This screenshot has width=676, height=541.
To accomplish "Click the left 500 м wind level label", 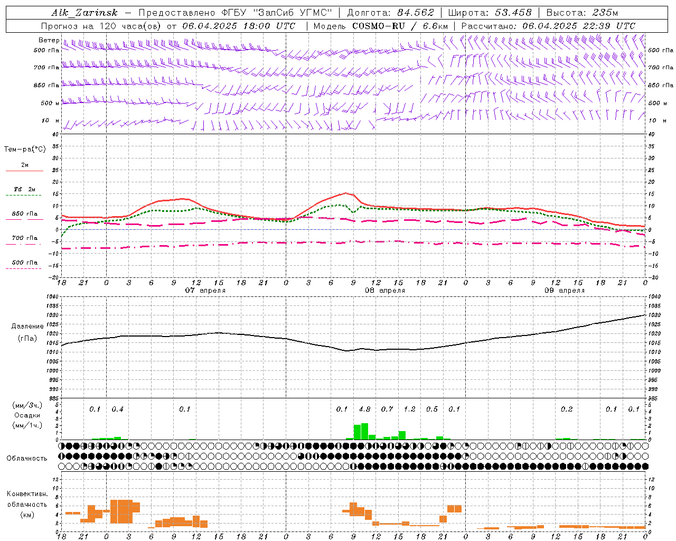I will (x=50, y=104).
